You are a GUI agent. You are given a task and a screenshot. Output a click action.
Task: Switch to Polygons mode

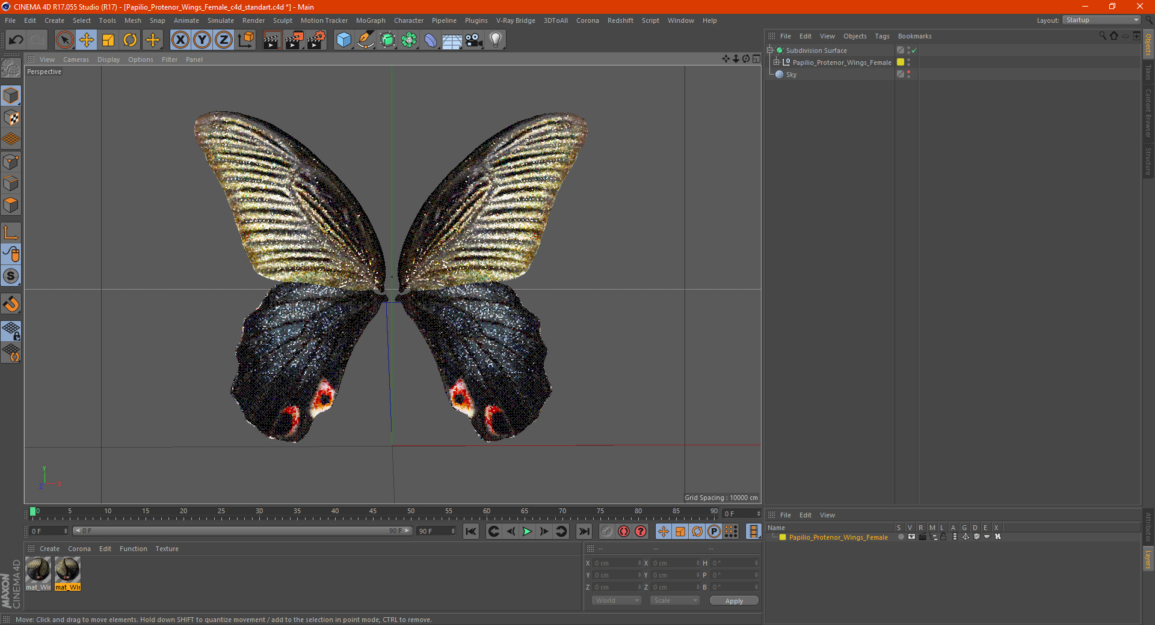coord(11,205)
